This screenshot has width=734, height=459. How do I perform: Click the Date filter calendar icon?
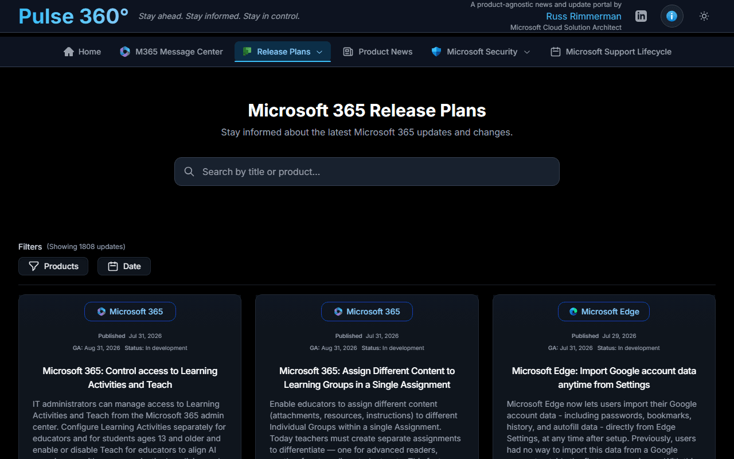(113, 266)
